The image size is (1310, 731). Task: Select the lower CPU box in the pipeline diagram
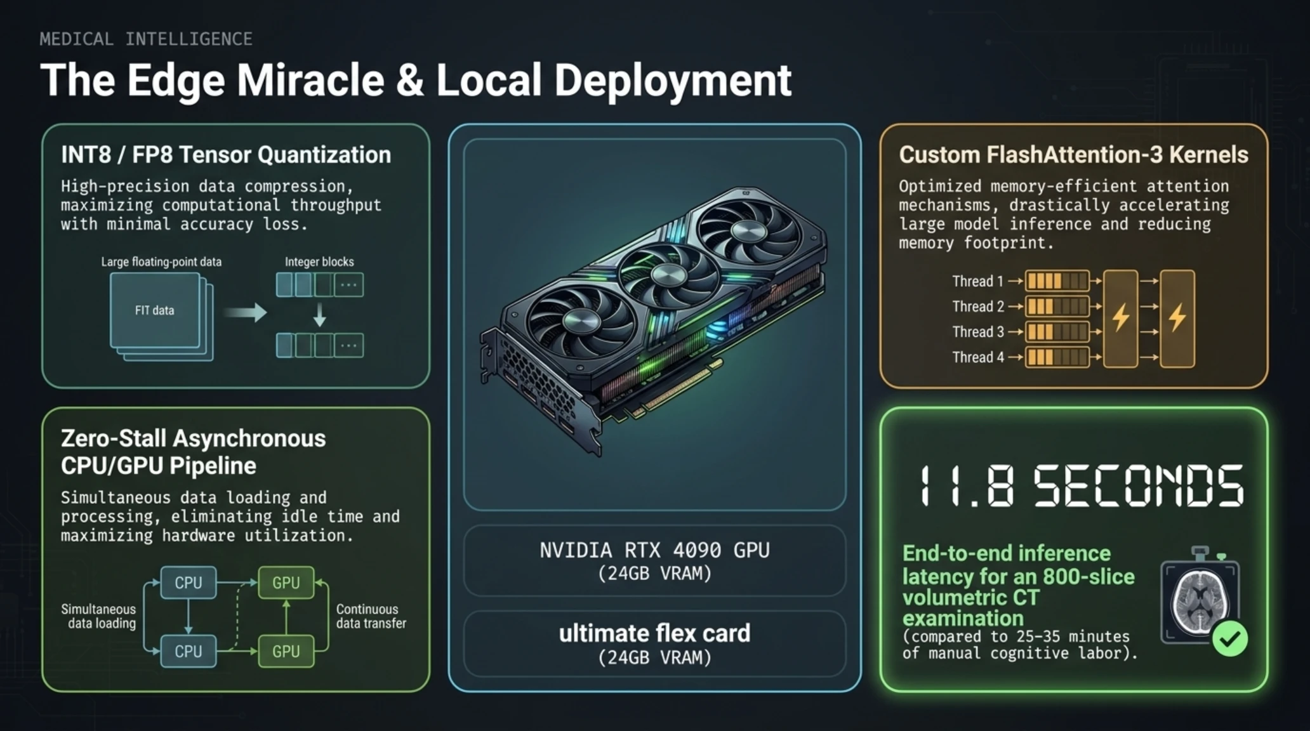189,651
